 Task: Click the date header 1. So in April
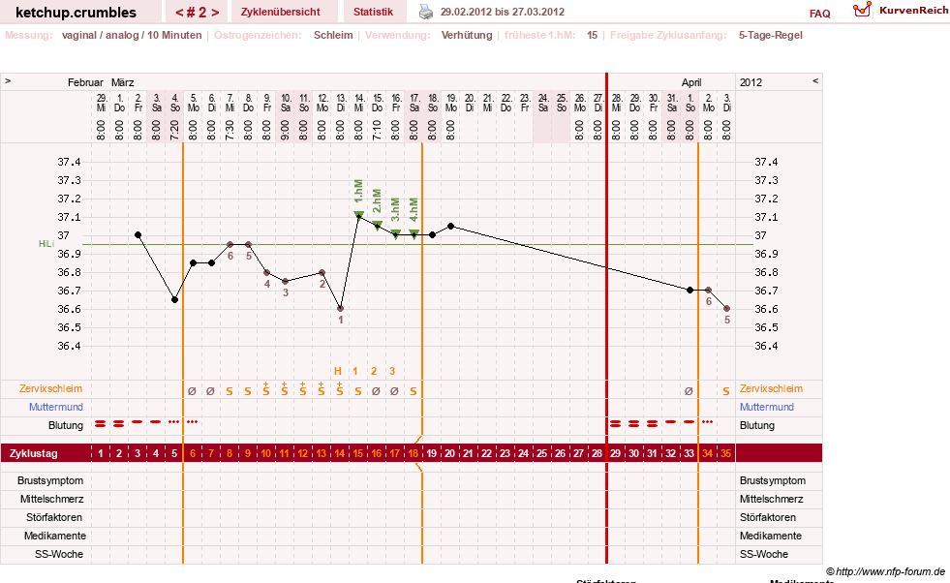pyautogui.click(x=690, y=103)
